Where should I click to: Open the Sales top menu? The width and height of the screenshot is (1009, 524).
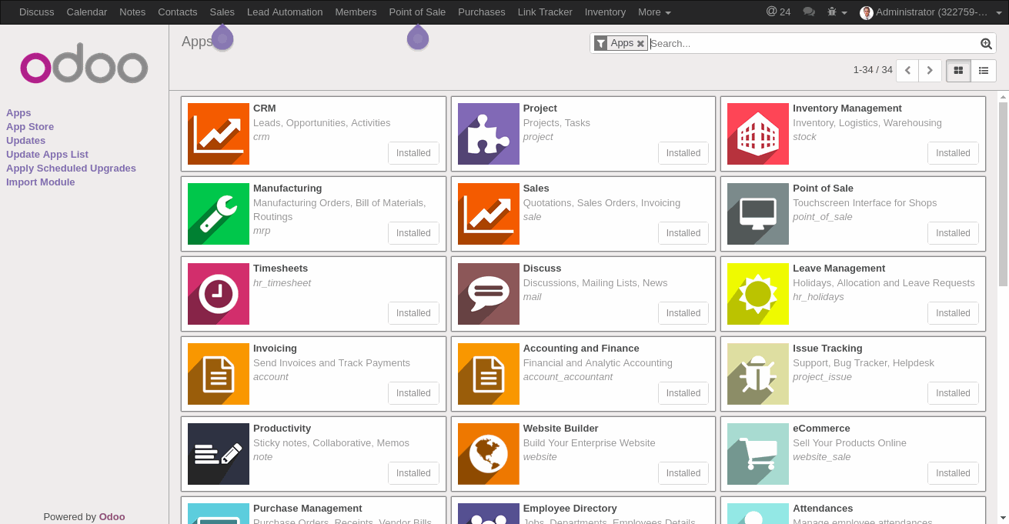(x=222, y=12)
